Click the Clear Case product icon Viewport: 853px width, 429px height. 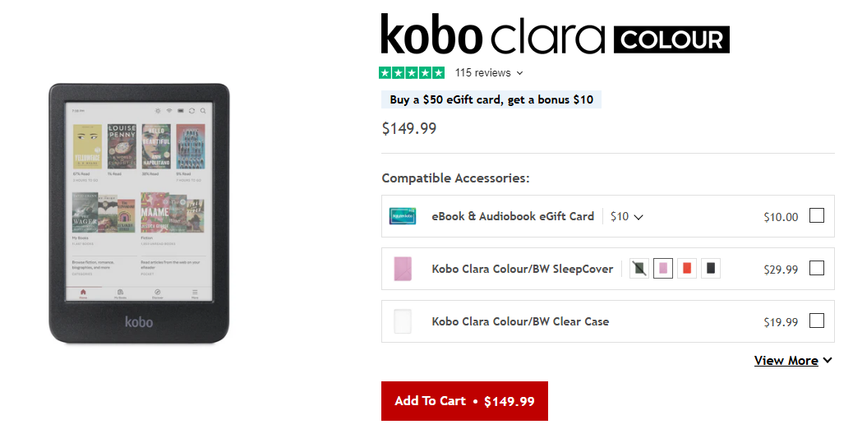click(403, 321)
